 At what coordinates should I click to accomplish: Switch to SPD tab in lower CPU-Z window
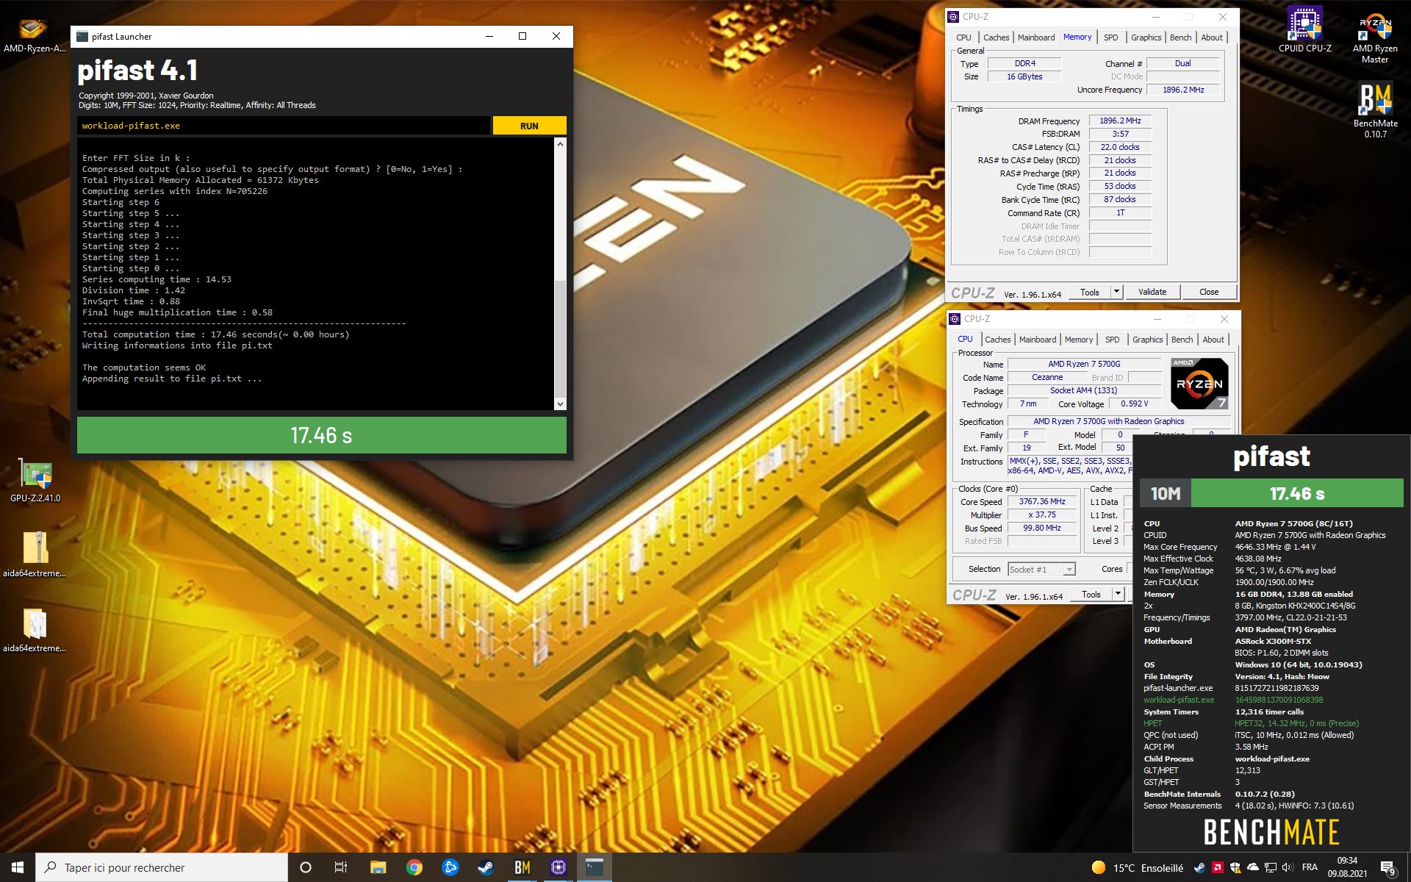[x=1112, y=340]
